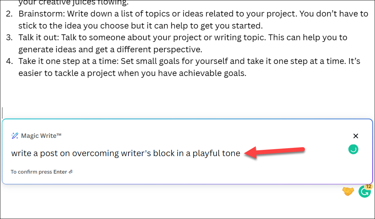Viewport: 375px width, 219px height.
Task: Place cursor in 'Brainstorm' list item
Action: [193, 20]
